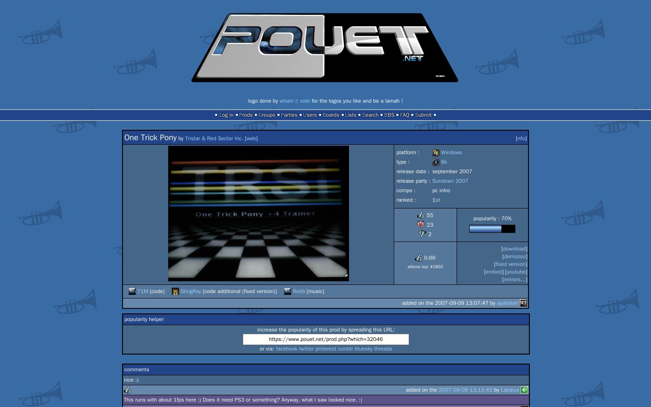The height and width of the screenshot is (407, 651).
Task: Share the prod on bluesky
Action: click(x=363, y=349)
